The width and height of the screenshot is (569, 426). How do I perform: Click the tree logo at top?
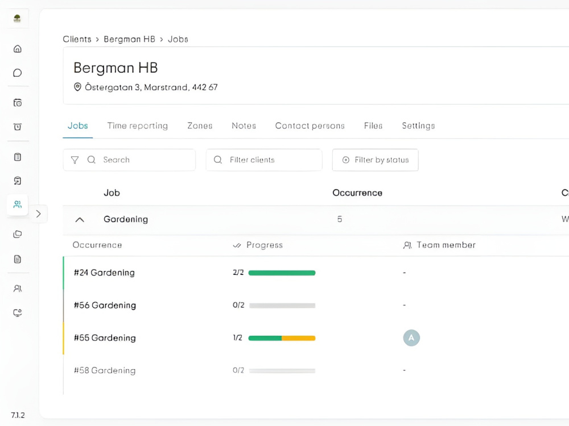[x=17, y=18]
